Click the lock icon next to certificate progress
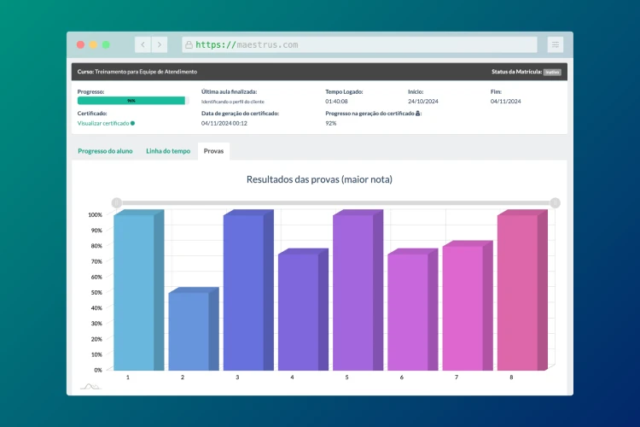 coord(417,114)
